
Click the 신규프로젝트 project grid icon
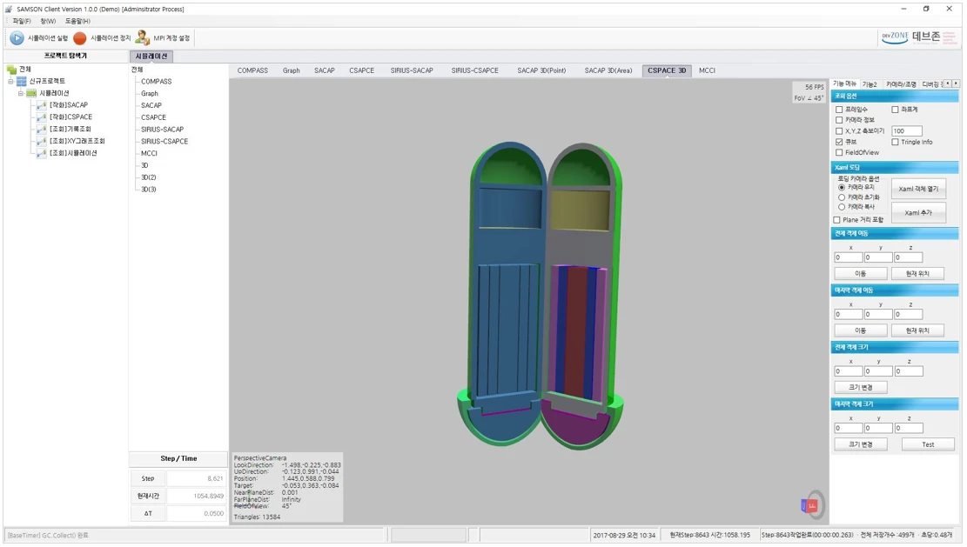22,82
